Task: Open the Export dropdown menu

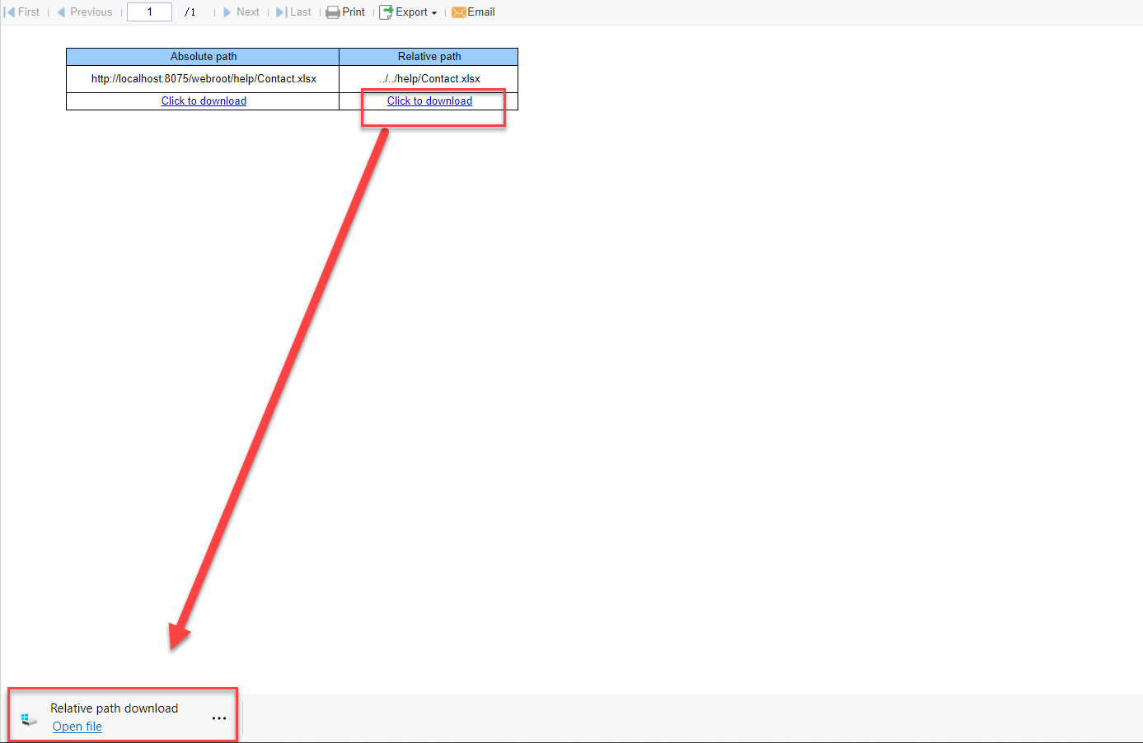Action: click(408, 12)
